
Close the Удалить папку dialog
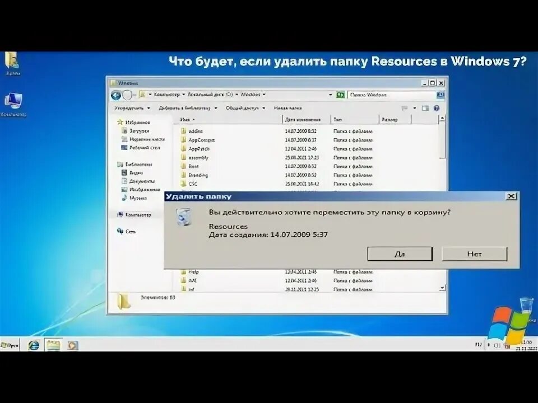[511, 196]
